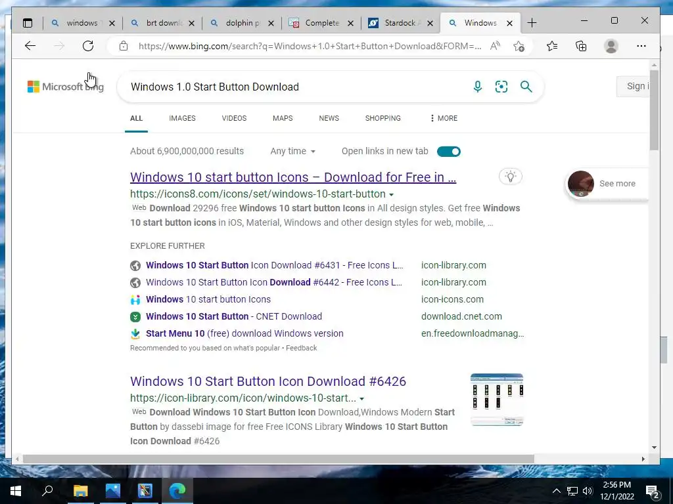Open the notification center icon
The width and height of the screenshot is (673, 504).
653,491
